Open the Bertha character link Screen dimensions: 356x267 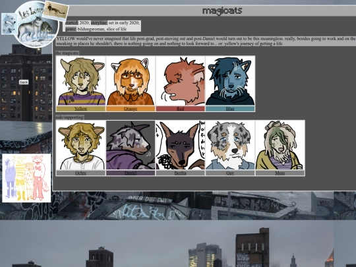pos(180,173)
